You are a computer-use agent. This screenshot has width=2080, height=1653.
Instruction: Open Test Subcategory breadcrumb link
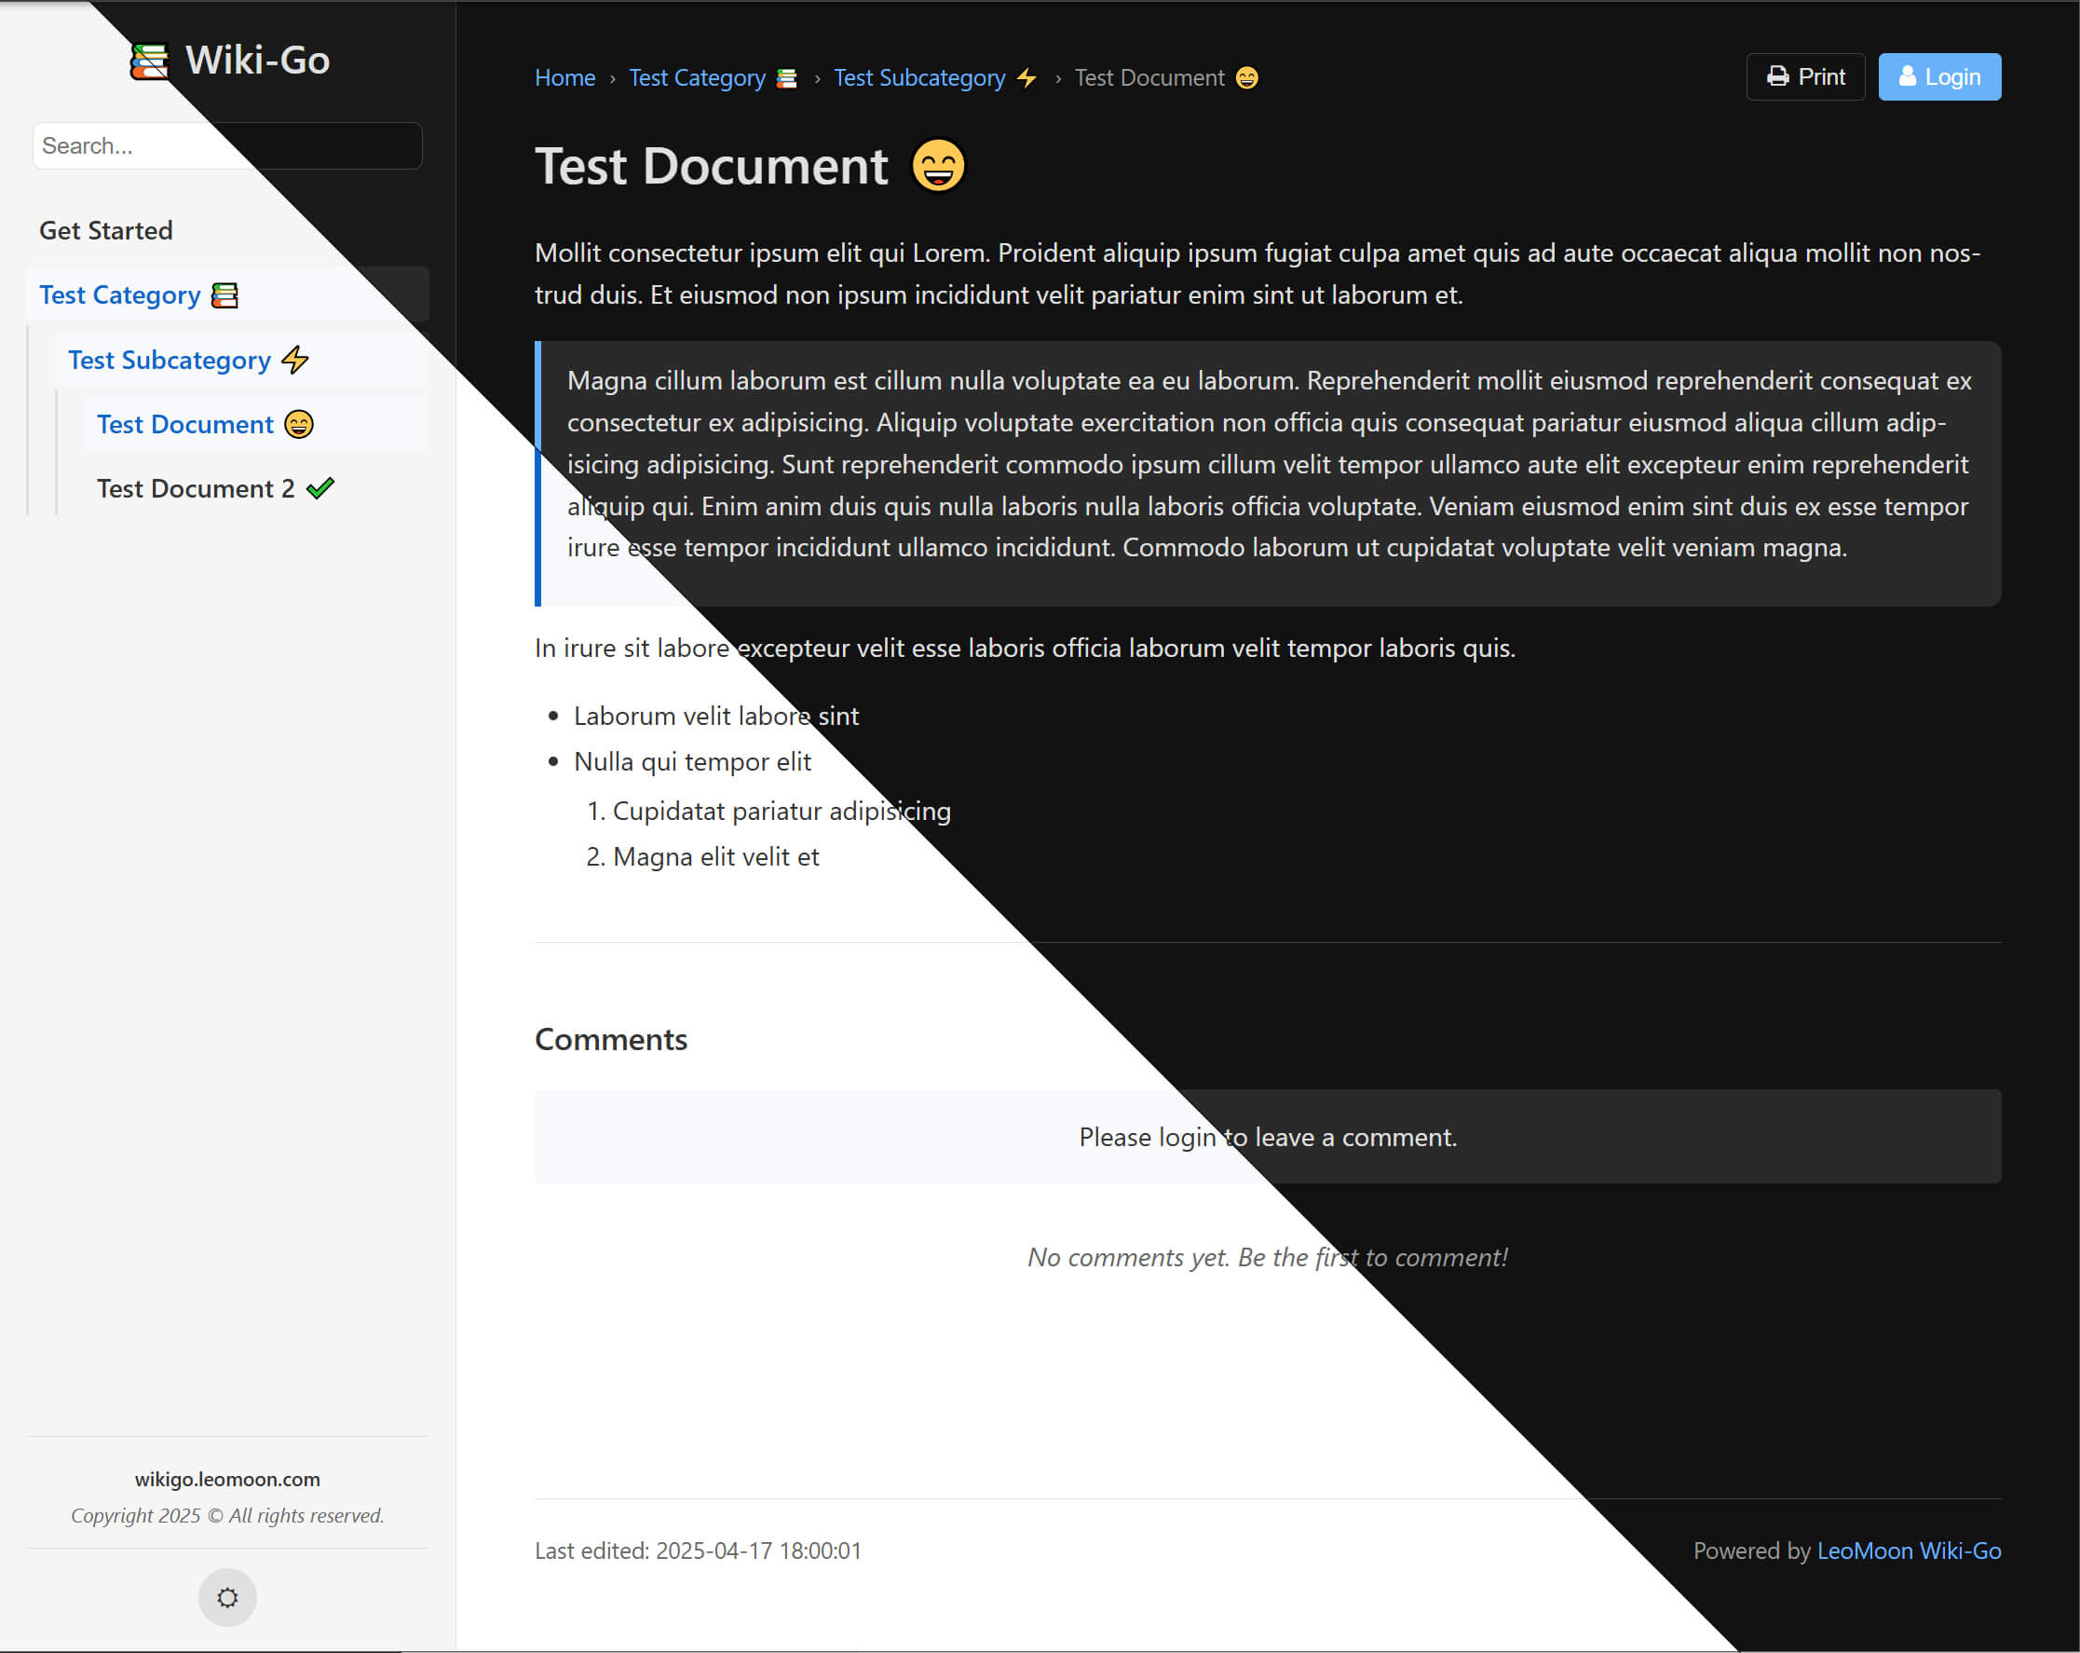coord(918,78)
